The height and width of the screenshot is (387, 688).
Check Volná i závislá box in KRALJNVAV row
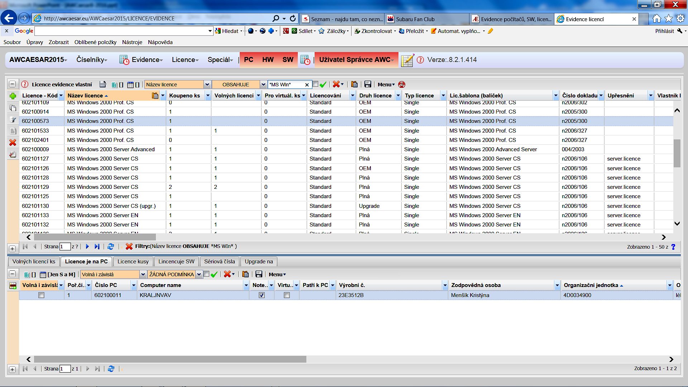point(42,295)
